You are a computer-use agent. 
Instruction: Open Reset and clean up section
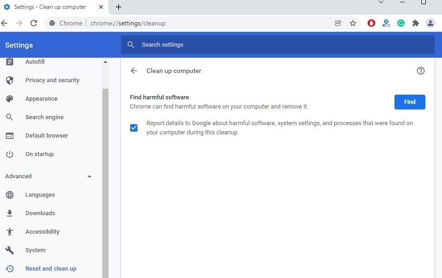(51, 269)
